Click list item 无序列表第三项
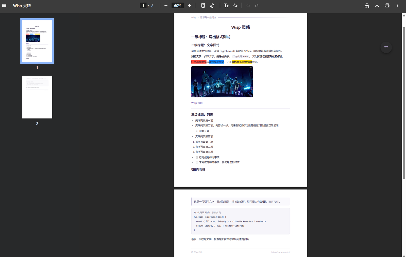406x257 pixels. (204, 136)
